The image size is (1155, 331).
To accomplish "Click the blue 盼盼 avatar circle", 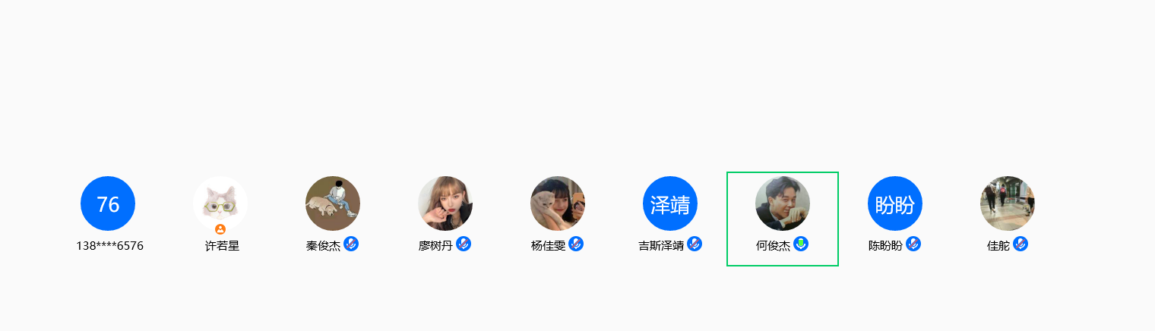I will click(x=895, y=203).
